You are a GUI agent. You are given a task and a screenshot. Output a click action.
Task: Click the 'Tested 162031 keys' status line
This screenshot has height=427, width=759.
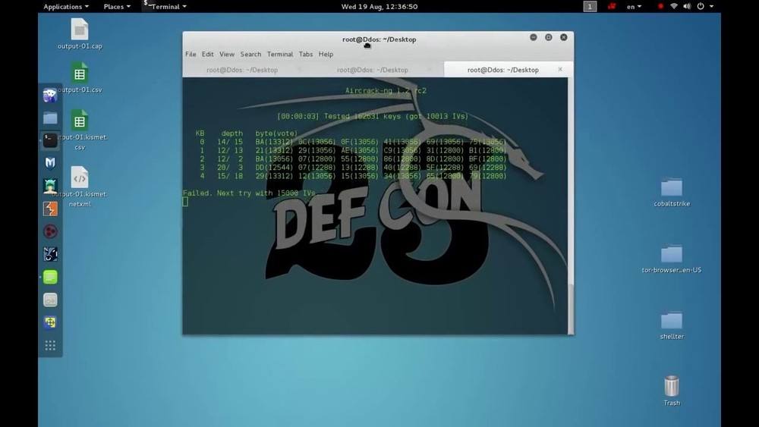pos(373,116)
